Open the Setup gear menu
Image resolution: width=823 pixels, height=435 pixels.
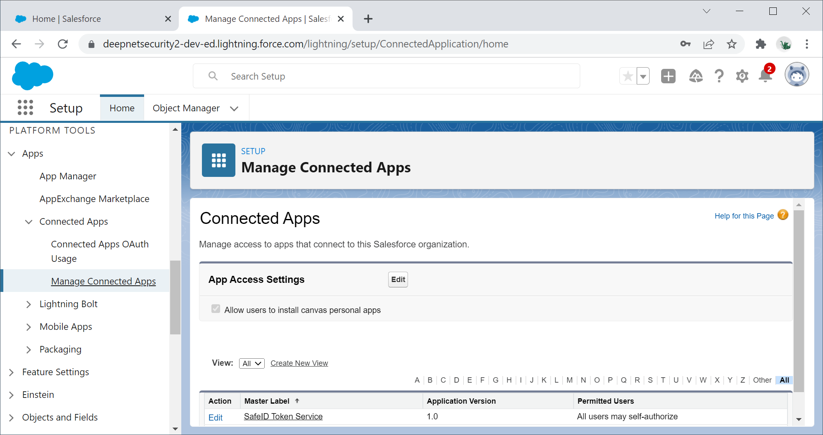742,76
